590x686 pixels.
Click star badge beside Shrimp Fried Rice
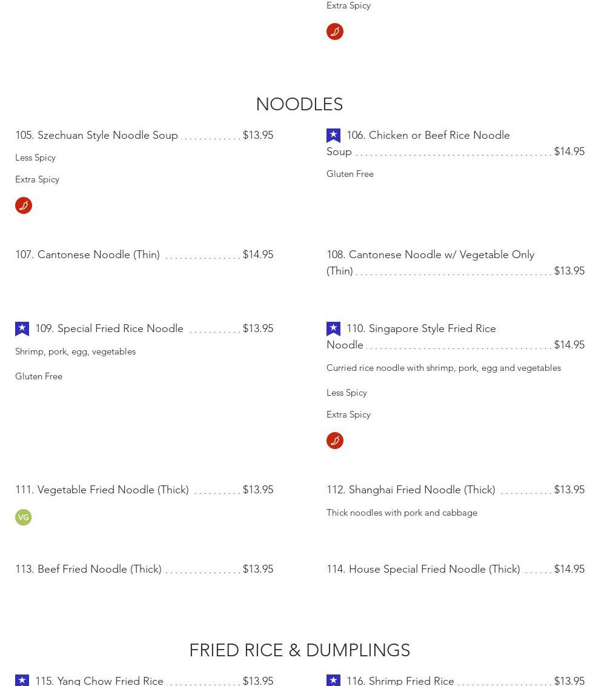pyautogui.click(x=333, y=680)
